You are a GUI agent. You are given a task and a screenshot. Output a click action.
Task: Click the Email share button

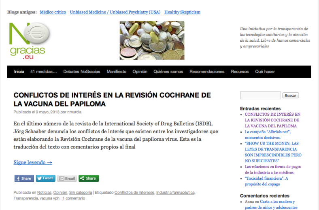click(67, 178)
